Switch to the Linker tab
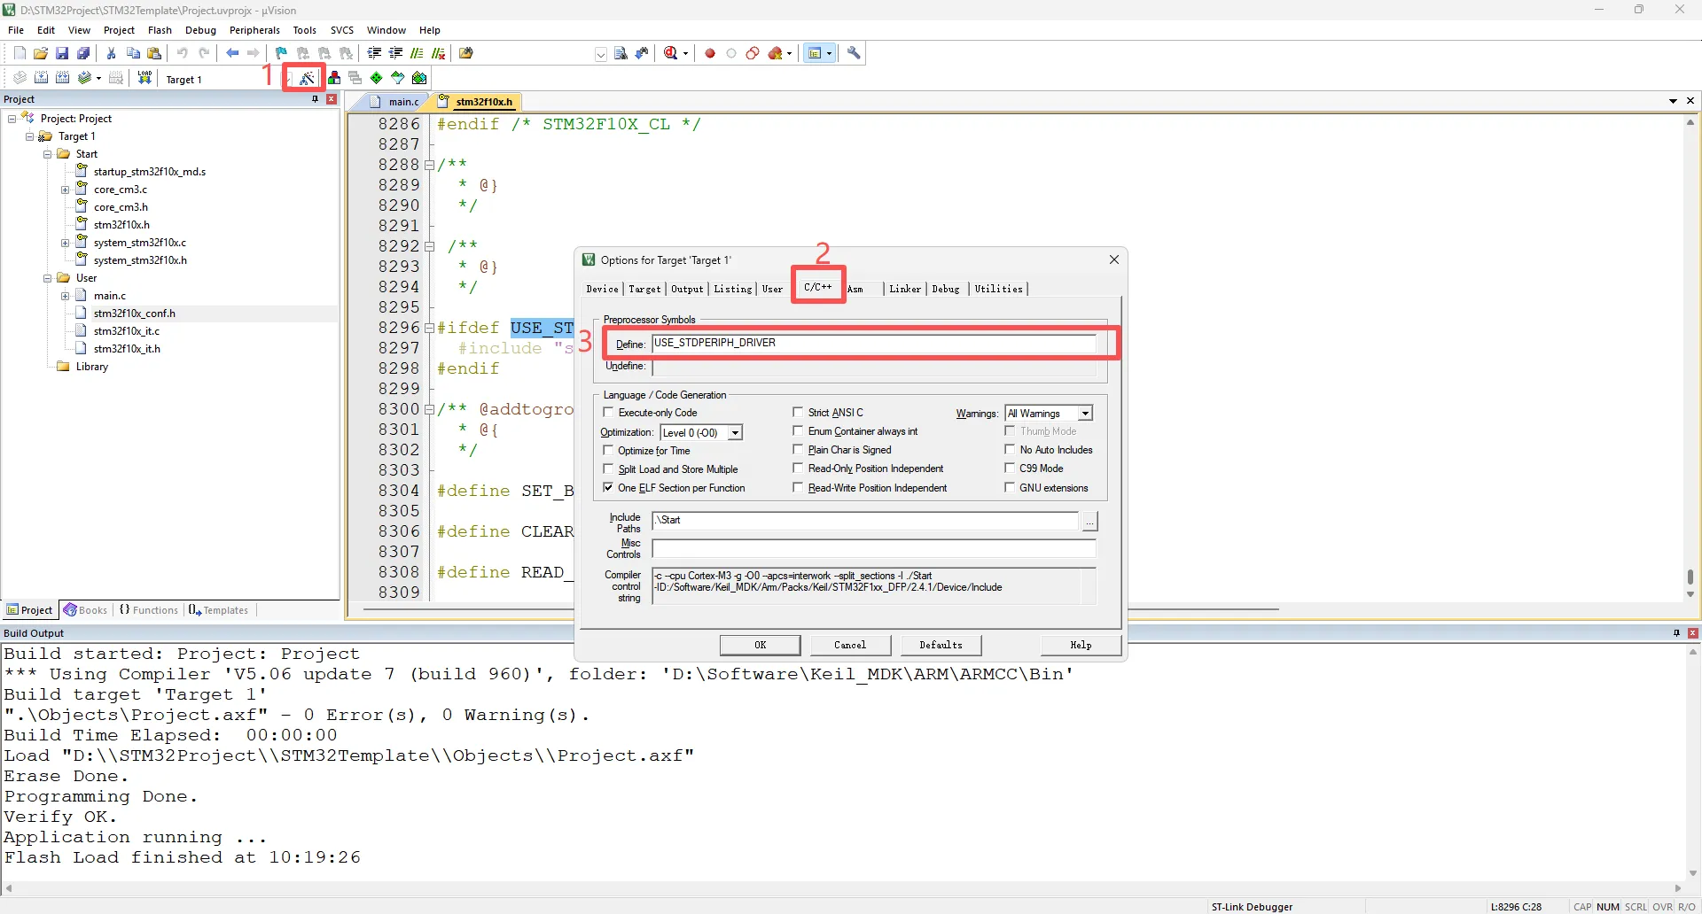Screen dimensions: 1702x914 pyautogui.click(x=905, y=289)
